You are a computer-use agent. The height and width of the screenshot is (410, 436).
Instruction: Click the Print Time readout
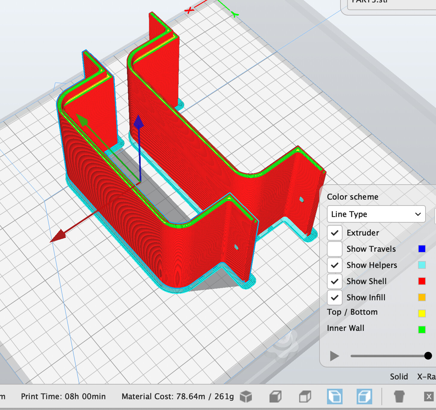pyautogui.click(x=63, y=397)
